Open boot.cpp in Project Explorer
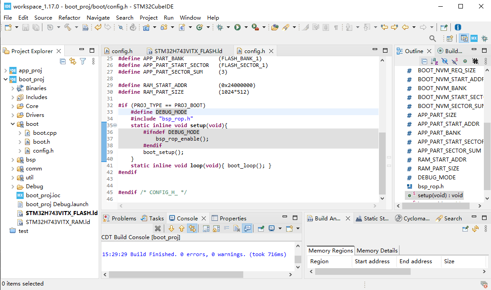 point(45,133)
